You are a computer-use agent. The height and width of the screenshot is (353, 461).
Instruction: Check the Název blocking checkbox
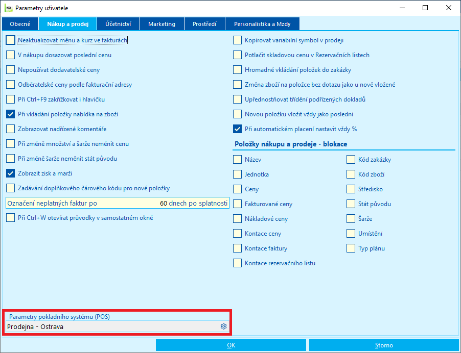point(237,160)
